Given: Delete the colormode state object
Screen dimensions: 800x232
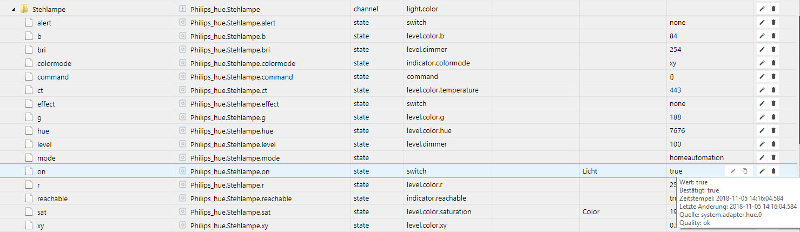Looking at the screenshot, I should pyautogui.click(x=773, y=63).
